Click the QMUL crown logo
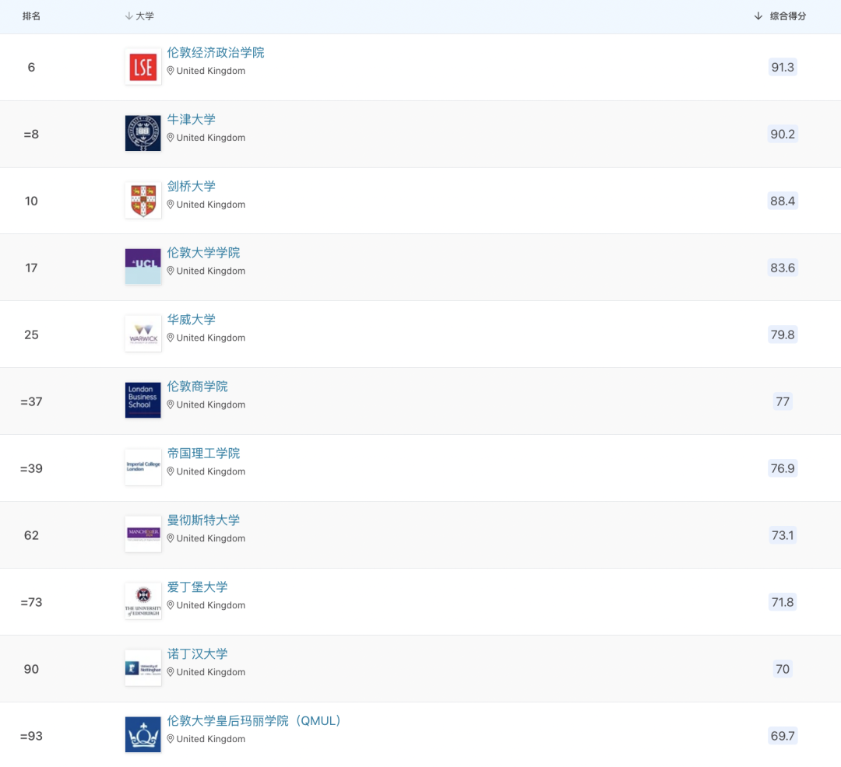This screenshot has width=841, height=767. click(143, 734)
